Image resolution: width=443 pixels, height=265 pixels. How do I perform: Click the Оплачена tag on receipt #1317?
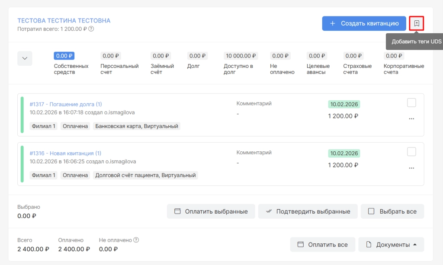pos(75,126)
